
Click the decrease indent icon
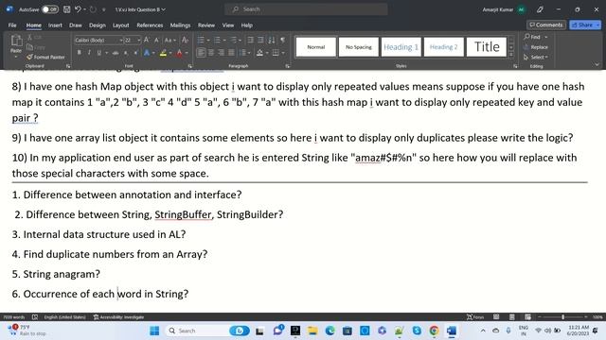point(250,40)
